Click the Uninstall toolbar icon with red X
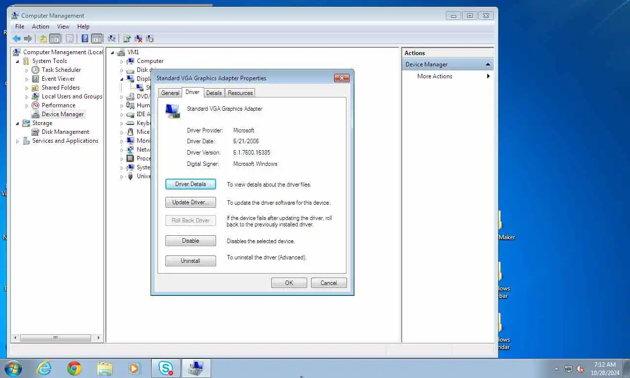Viewport: 630px width, 378px height. click(138, 38)
